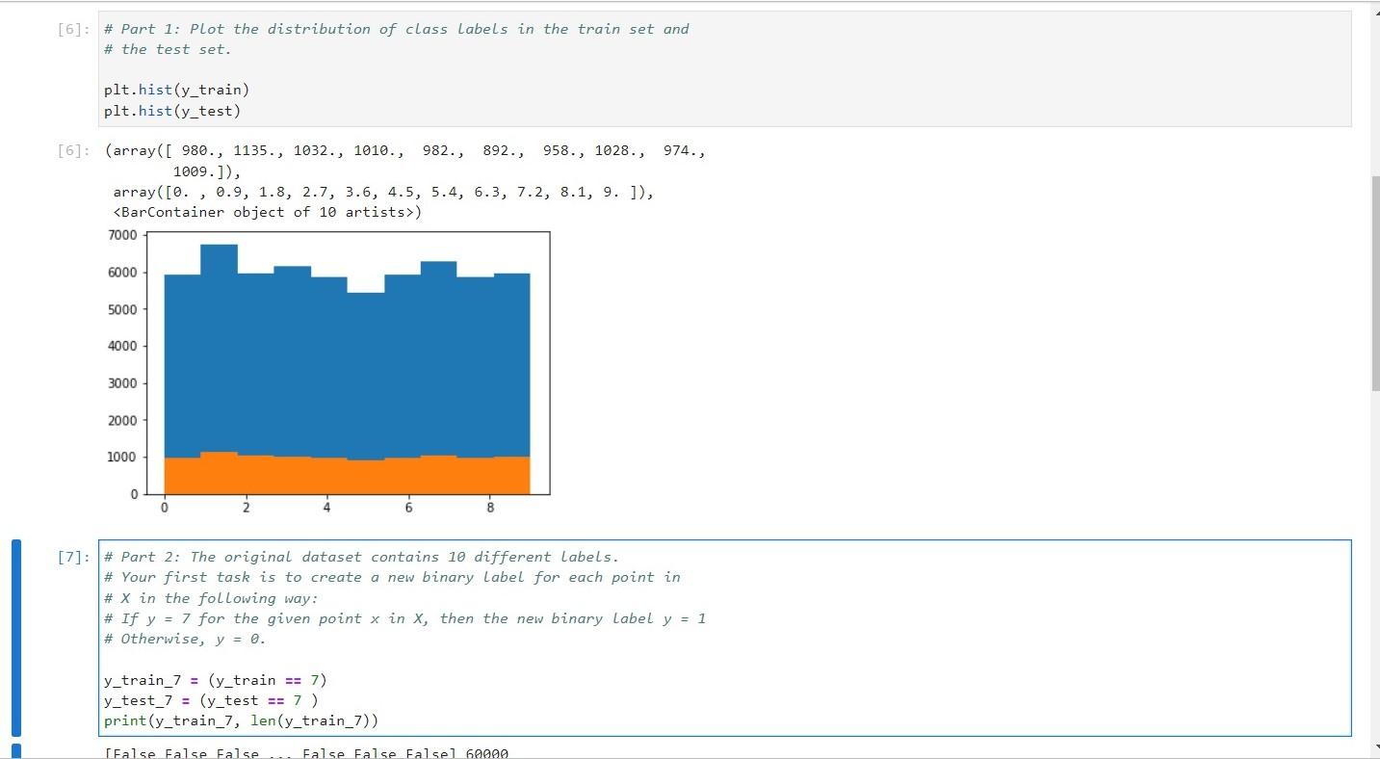The width and height of the screenshot is (1380, 759).
Task: Place cursor on the plt.hist(y_test) line
Action: [x=171, y=111]
